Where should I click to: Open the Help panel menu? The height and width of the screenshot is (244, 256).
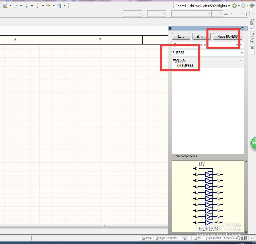click(197, 238)
